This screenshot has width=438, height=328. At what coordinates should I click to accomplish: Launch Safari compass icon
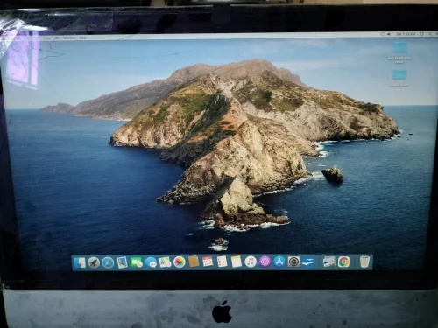[108, 262]
